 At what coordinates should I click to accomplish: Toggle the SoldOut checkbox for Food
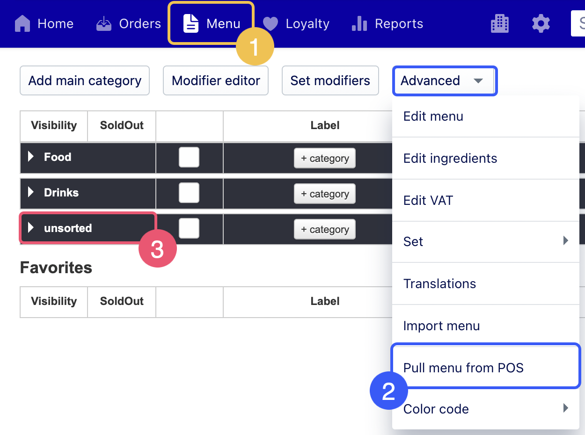click(189, 158)
